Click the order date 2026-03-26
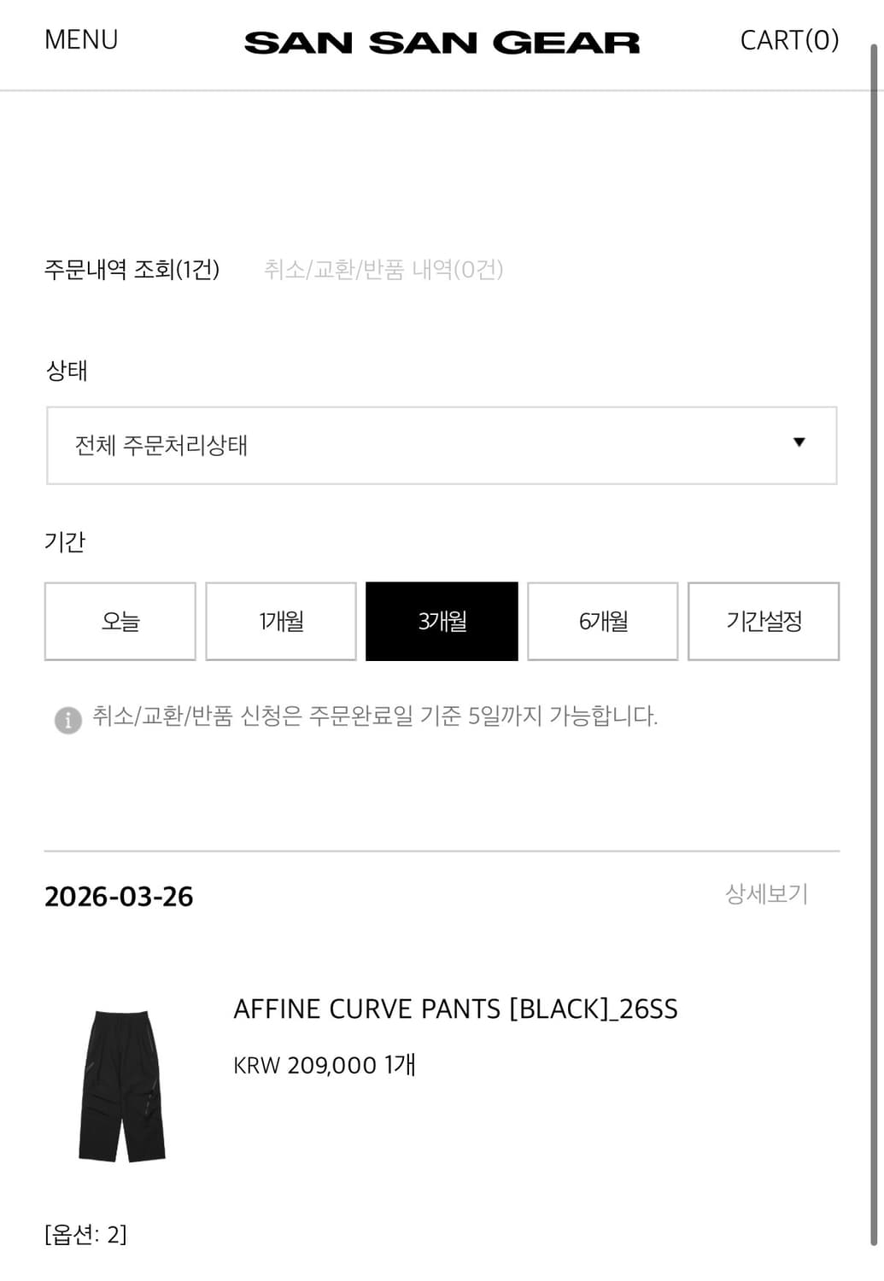 tap(120, 896)
